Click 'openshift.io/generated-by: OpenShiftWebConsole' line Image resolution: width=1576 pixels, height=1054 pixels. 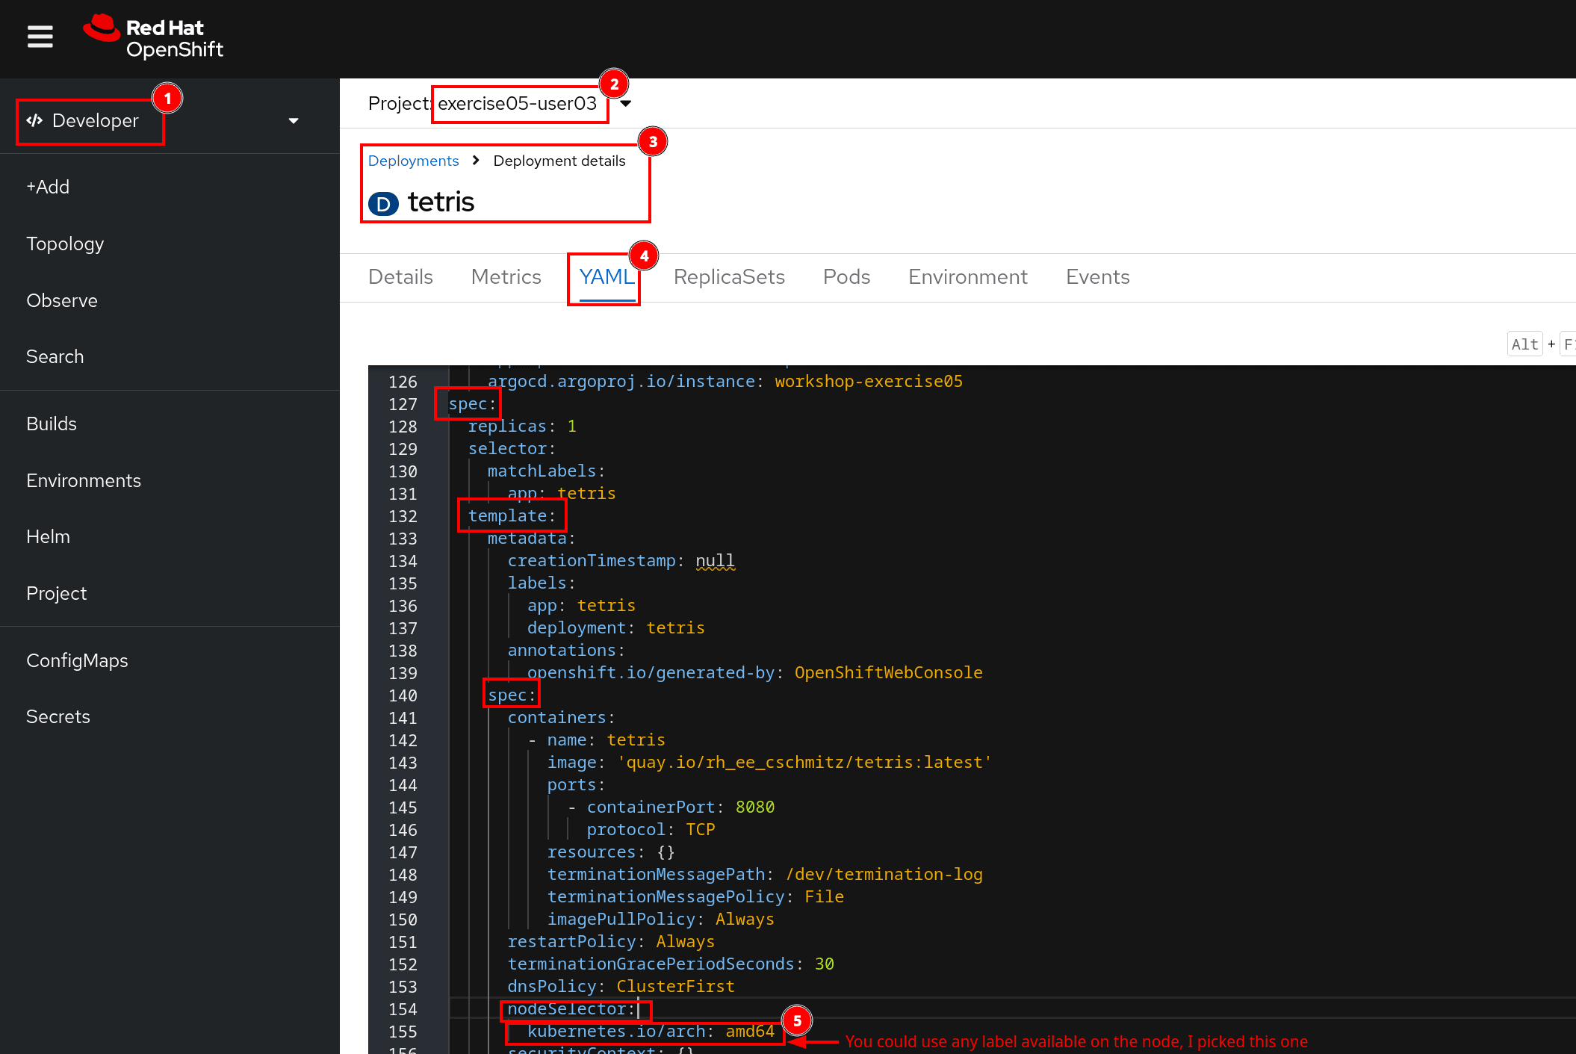(x=754, y=672)
